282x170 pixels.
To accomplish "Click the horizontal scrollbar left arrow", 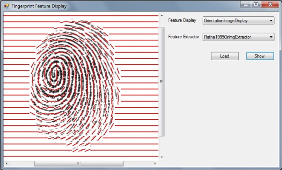I will (7, 164).
